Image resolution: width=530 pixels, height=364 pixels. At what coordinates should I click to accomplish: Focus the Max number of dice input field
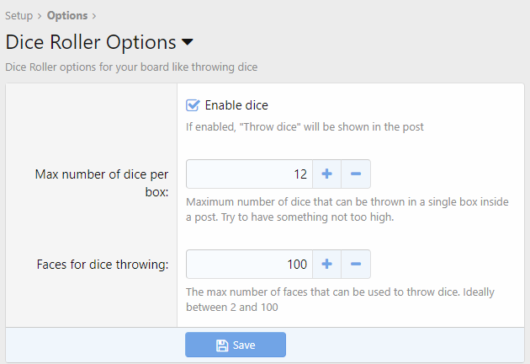pyautogui.click(x=249, y=174)
